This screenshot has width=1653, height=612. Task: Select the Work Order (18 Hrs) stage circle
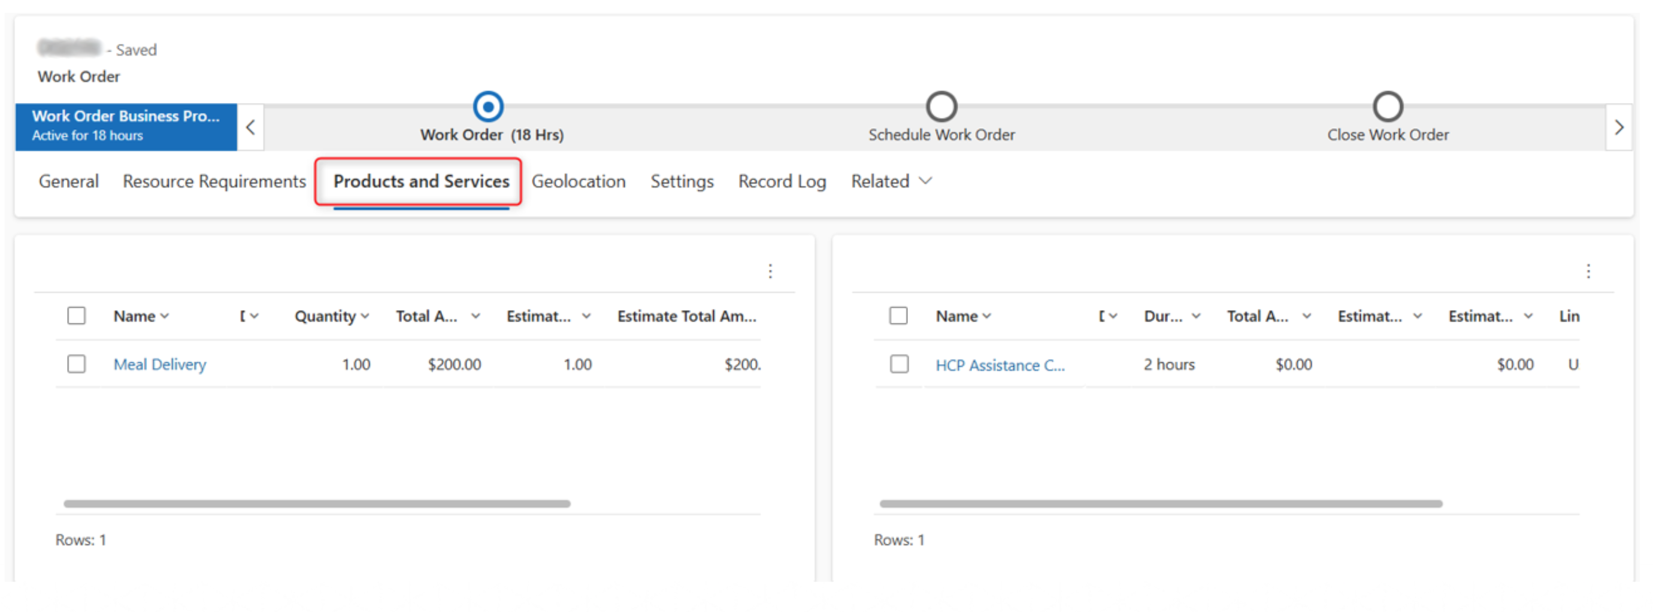pyautogui.click(x=488, y=107)
